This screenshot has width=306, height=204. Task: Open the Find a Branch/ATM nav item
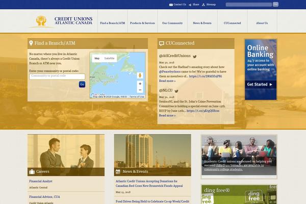point(112,23)
